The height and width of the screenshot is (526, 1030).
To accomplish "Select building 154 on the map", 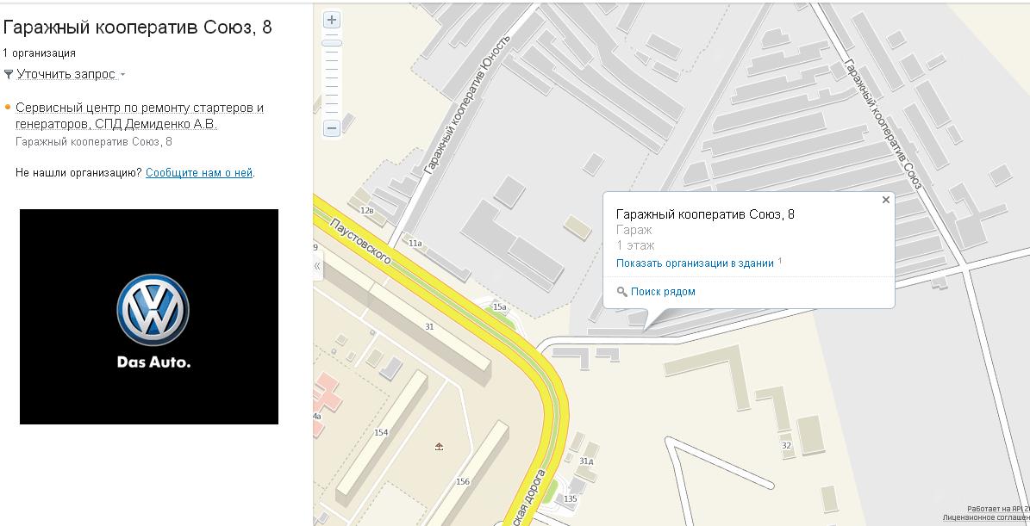I will pyautogui.click(x=380, y=432).
